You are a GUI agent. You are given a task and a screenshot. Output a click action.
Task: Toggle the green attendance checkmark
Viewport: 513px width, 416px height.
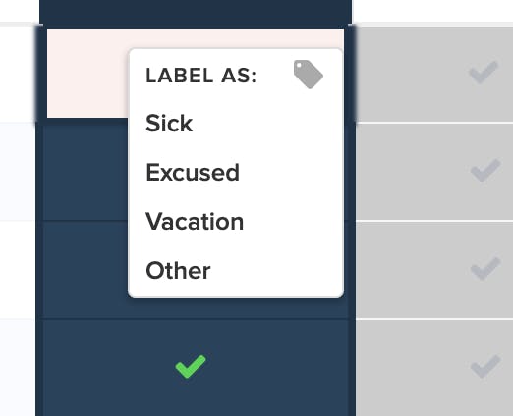(191, 366)
